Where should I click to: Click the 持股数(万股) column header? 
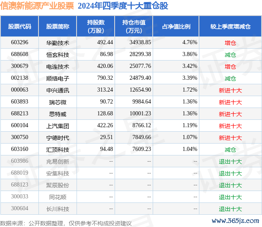[96, 26]
